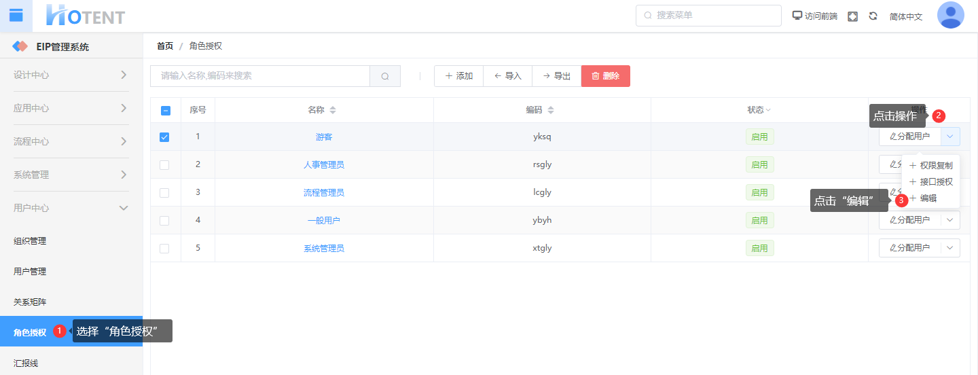Toggle the fullscreen icon in header

[852, 16]
